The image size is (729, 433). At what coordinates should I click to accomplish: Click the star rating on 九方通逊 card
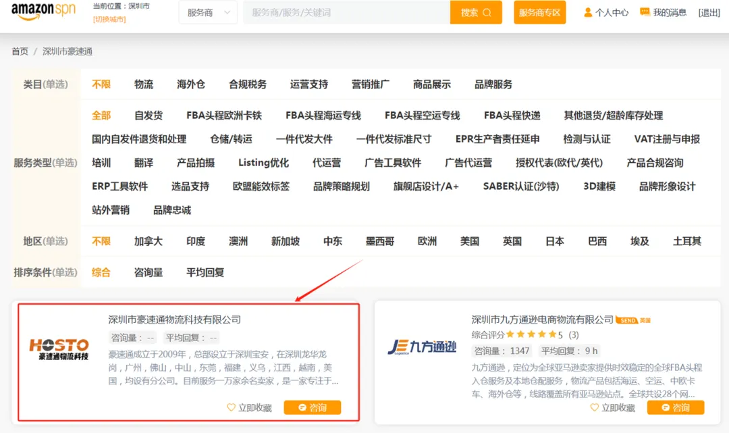click(x=531, y=334)
